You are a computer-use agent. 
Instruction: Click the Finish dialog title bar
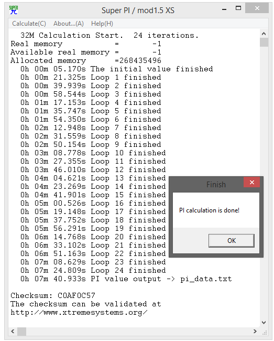coord(206,185)
